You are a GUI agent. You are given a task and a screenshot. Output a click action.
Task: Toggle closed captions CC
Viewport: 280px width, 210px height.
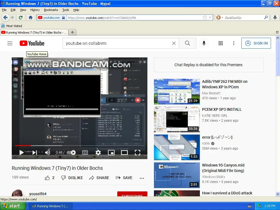(x=85, y=153)
